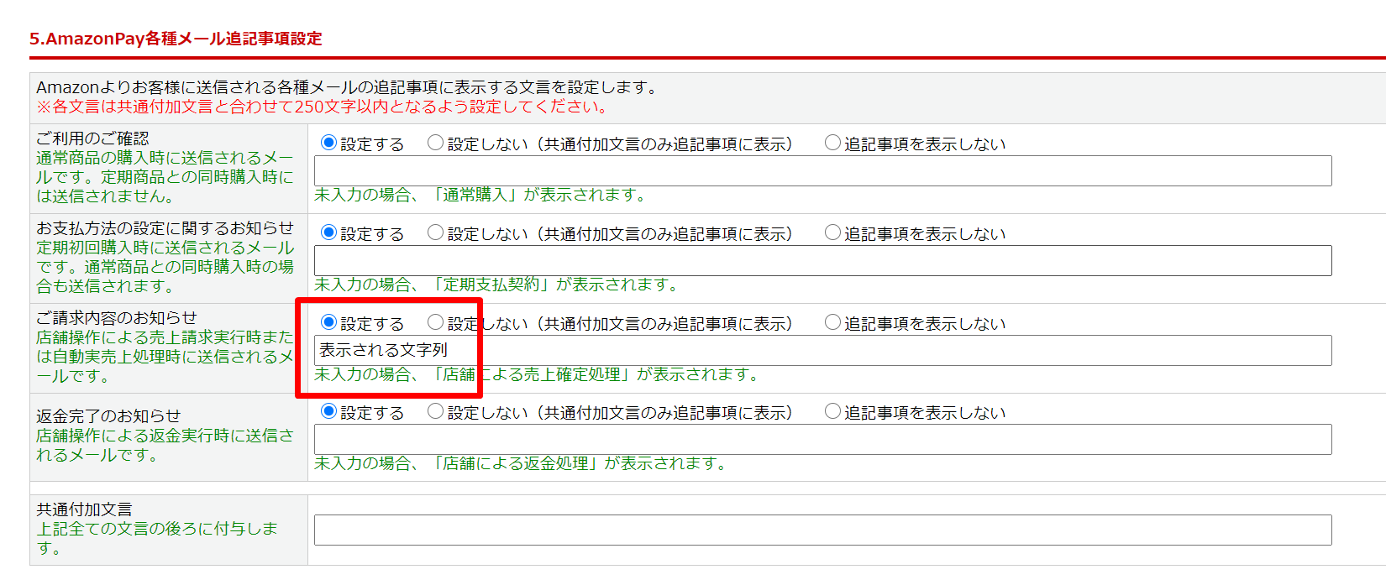
Task: Click the お支払方法の設定に関するお知らせ row label
Action: click(165, 228)
